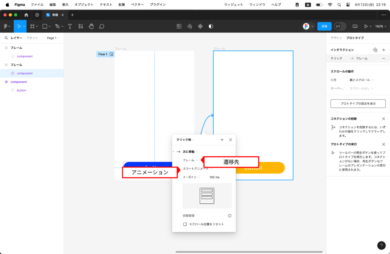This screenshot has height=254, width=390.
Task: Open the 182% zoom dropdown
Action: pyautogui.click(x=379, y=26)
